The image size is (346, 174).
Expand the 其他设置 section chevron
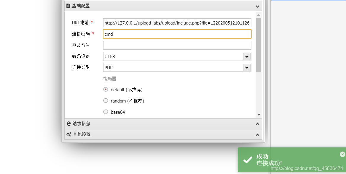coord(257,135)
